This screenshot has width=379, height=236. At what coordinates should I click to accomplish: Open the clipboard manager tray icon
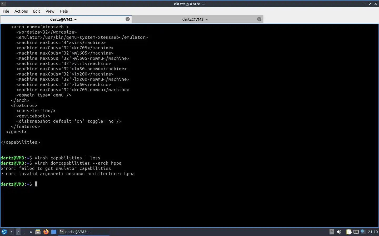pyautogui.click(x=349, y=232)
